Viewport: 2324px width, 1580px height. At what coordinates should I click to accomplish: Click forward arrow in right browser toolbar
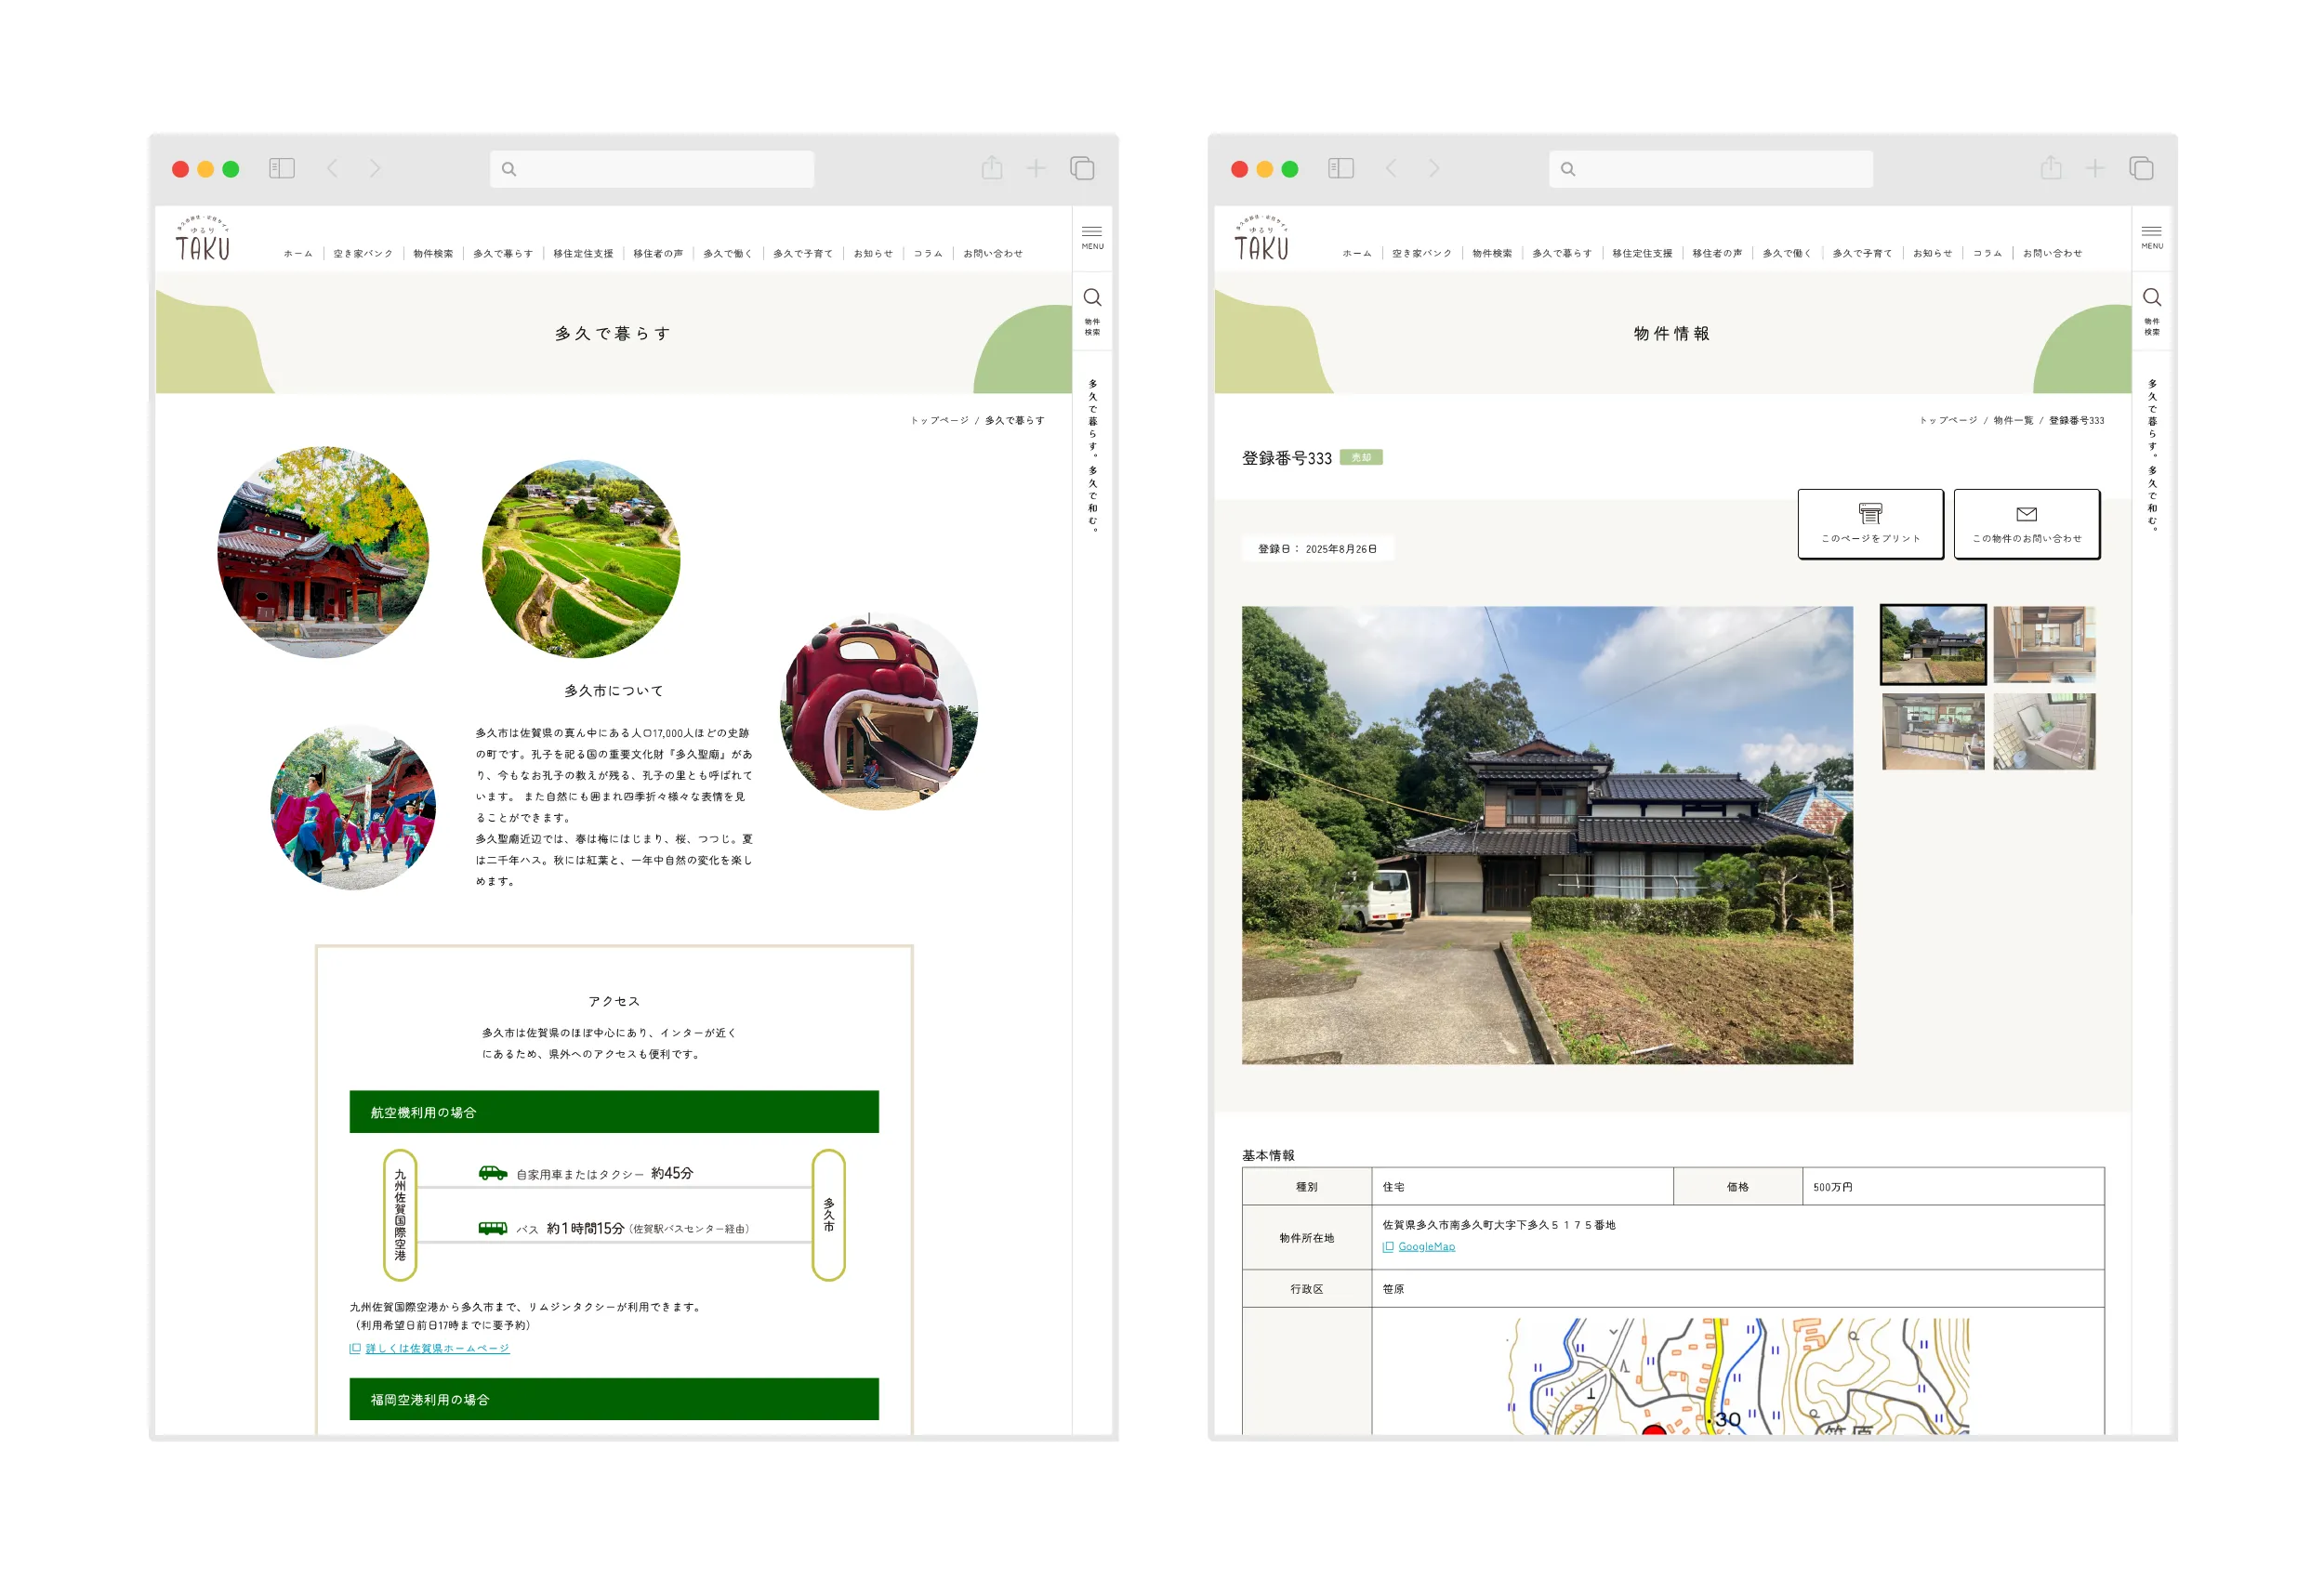pyautogui.click(x=1434, y=168)
